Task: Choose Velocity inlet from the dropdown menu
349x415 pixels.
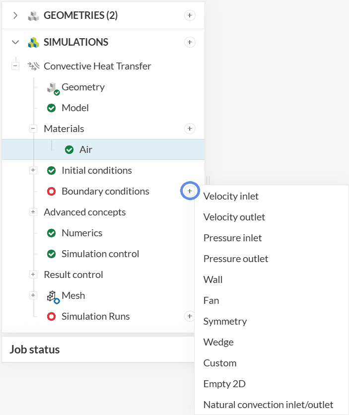Action: (231, 196)
